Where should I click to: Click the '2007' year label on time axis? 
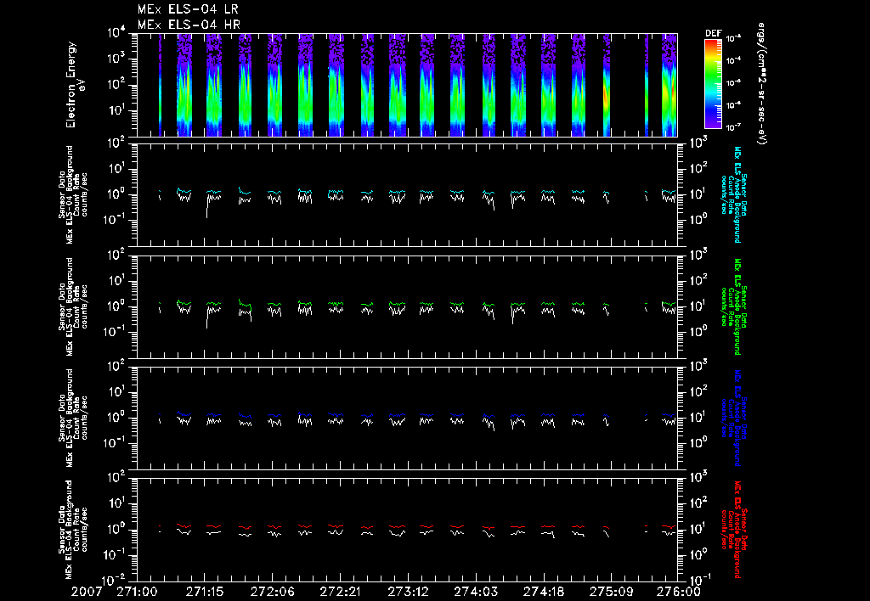click(87, 592)
